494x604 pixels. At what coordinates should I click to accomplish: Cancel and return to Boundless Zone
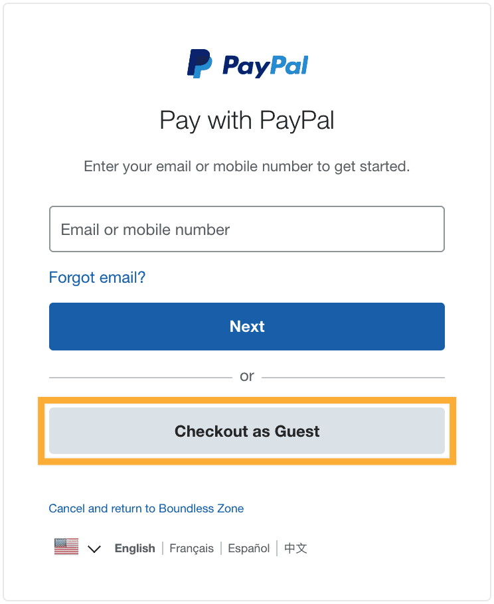[x=146, y=508]
